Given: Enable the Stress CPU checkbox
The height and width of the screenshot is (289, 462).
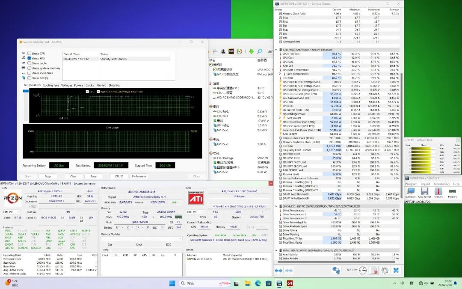Looking at the screenshot, I should [x=29, y=54].
